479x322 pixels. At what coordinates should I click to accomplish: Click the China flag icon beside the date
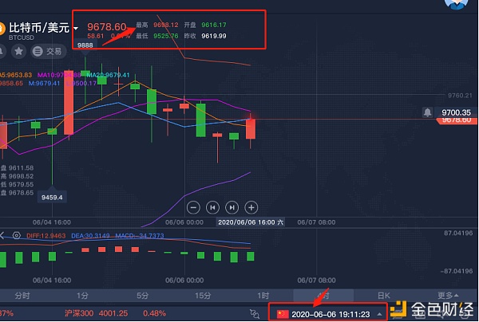coord(282,314)
